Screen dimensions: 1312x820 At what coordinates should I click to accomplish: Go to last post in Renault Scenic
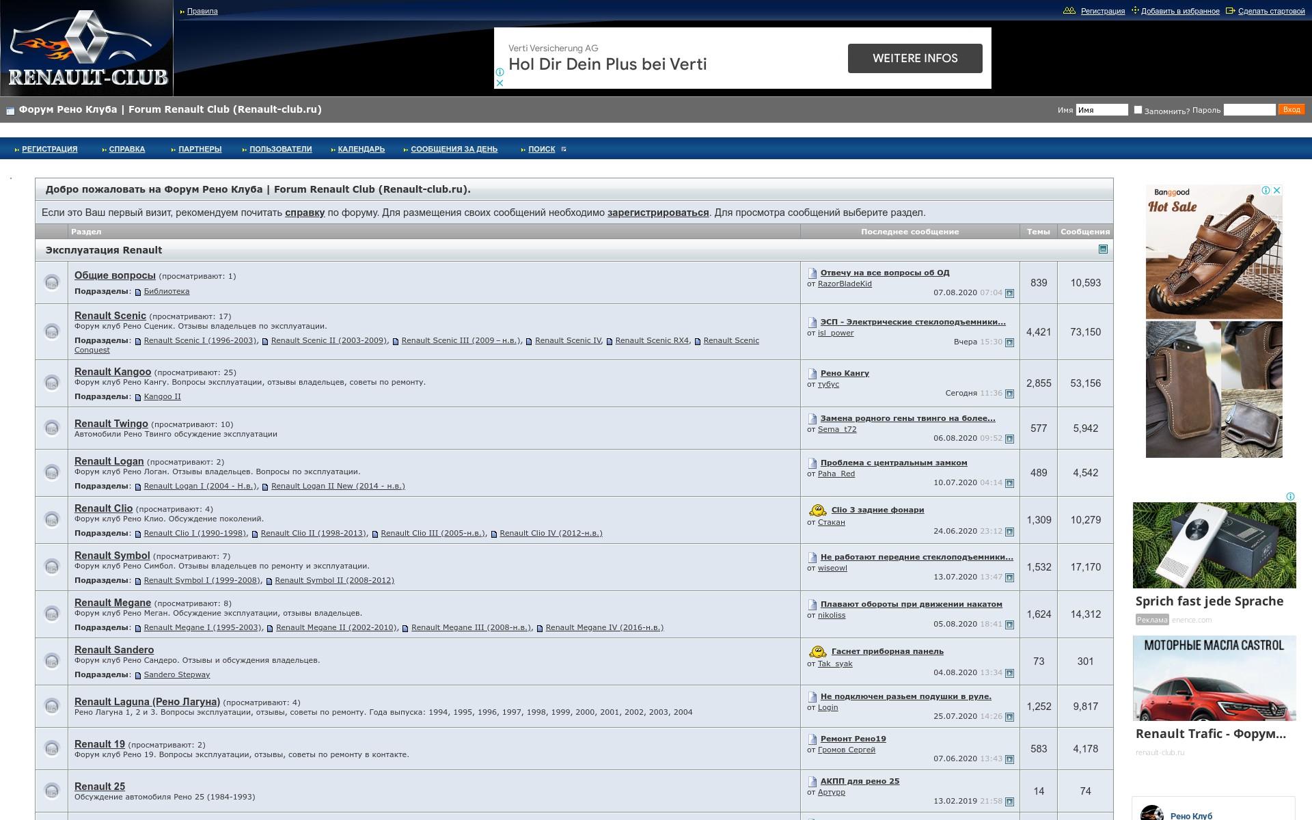[x=1009, y=342]
